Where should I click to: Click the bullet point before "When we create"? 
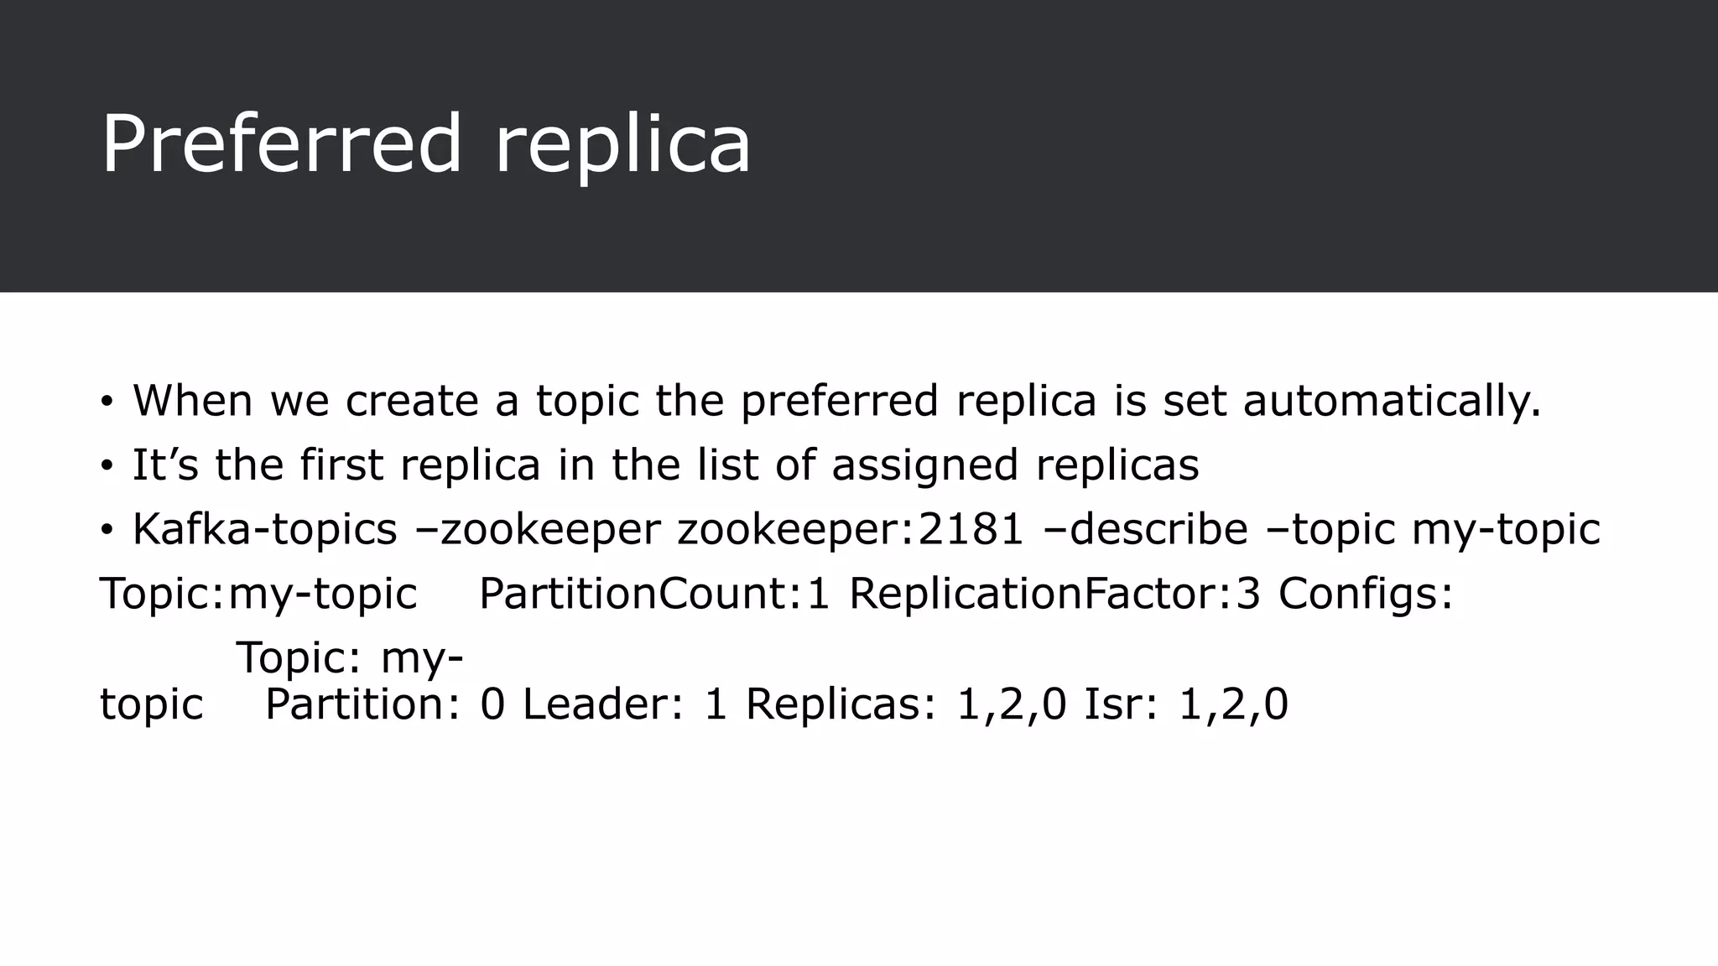pos(107,402)
